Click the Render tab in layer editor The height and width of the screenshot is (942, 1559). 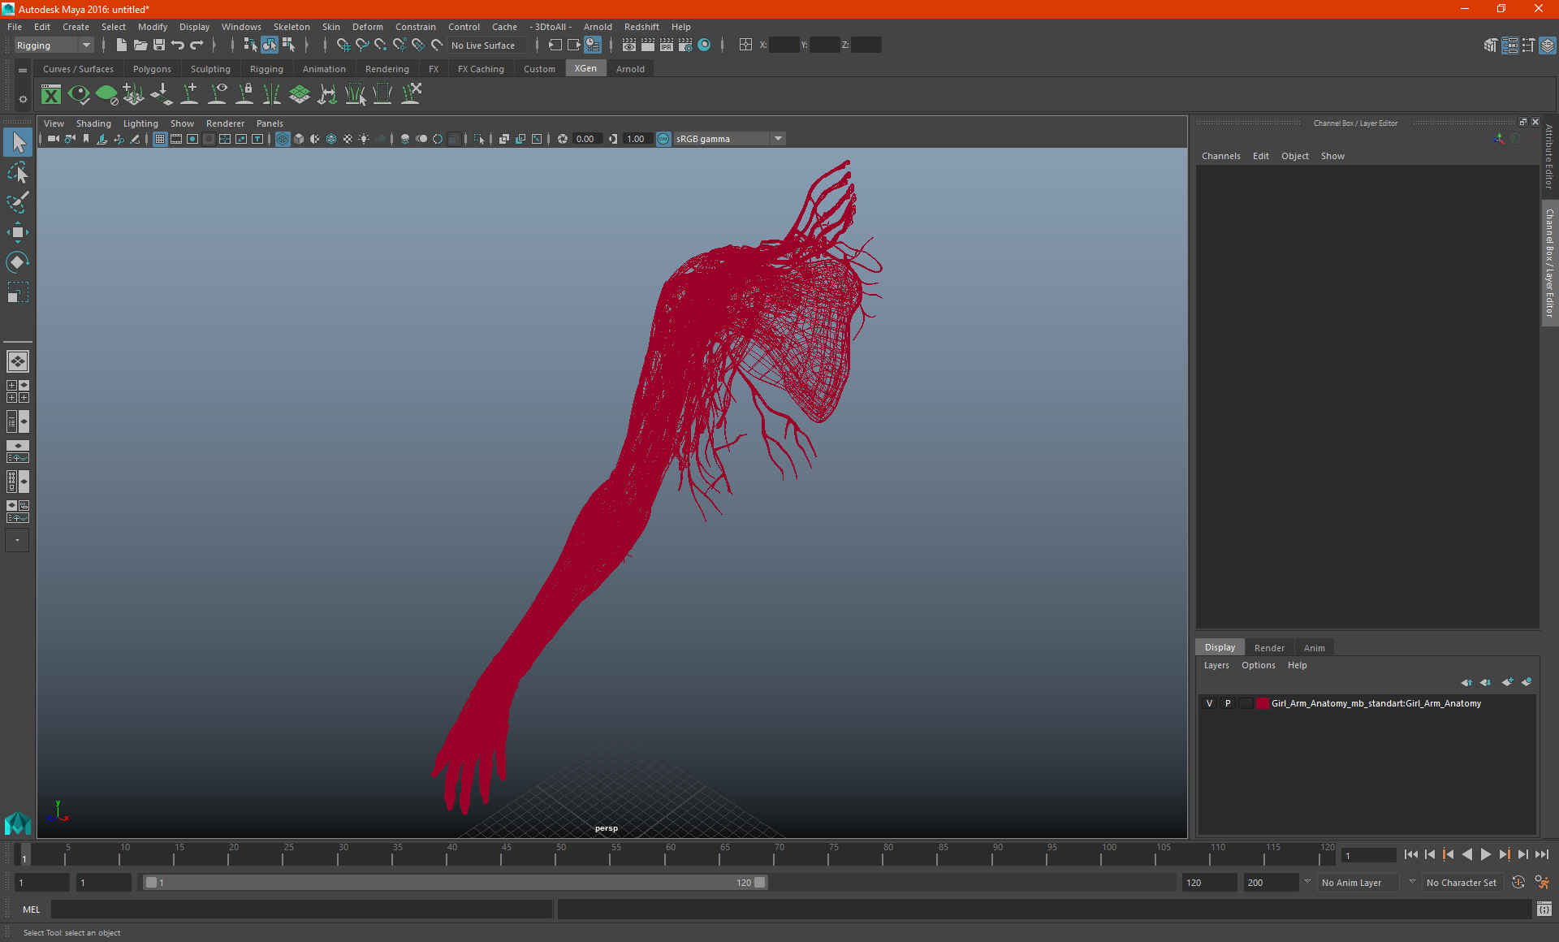(x=1269, y=647)
